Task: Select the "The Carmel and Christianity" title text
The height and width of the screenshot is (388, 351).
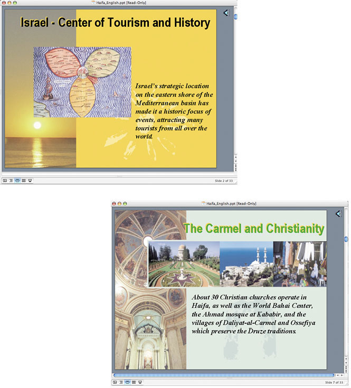Action: (x=254, y=229)
